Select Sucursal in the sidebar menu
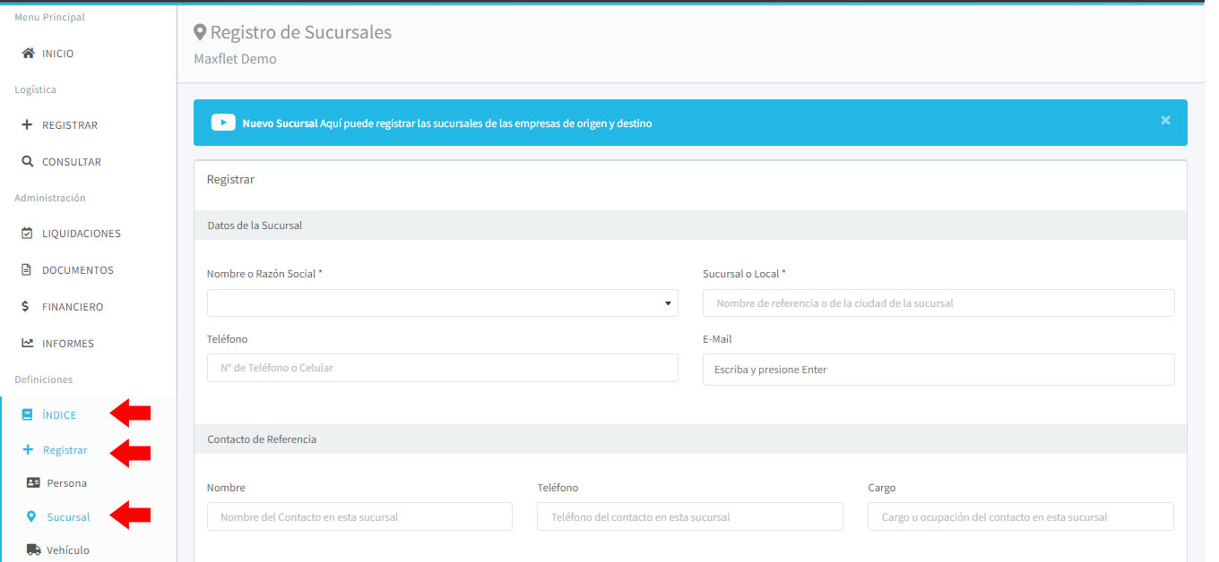This screenshot has height=562, width=1219. 68,517
